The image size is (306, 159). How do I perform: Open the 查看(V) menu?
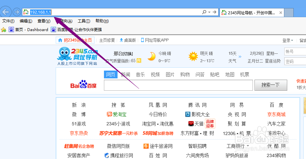pyautogui.click(x=44, y=21)
